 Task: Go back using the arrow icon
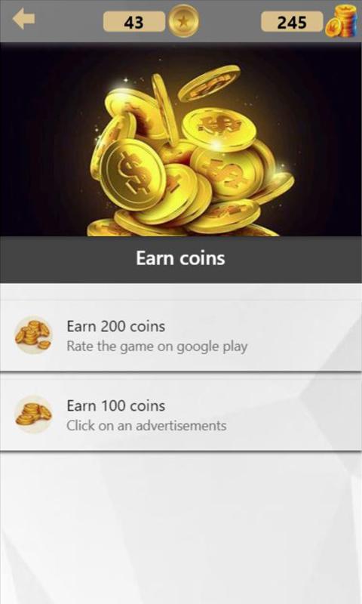click(24, 19)
